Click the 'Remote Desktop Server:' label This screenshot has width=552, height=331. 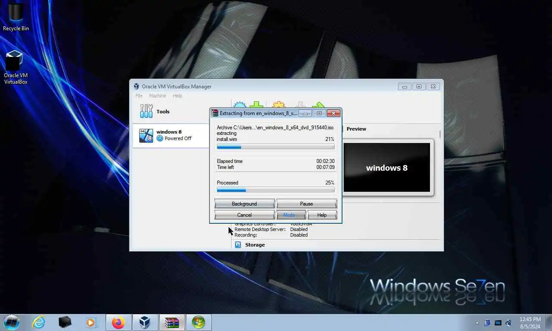(260, 229)
